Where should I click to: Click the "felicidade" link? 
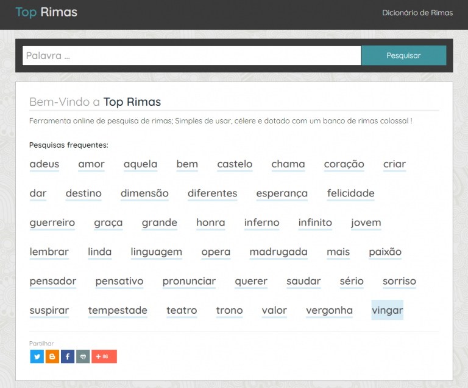(x=350, y=193)
